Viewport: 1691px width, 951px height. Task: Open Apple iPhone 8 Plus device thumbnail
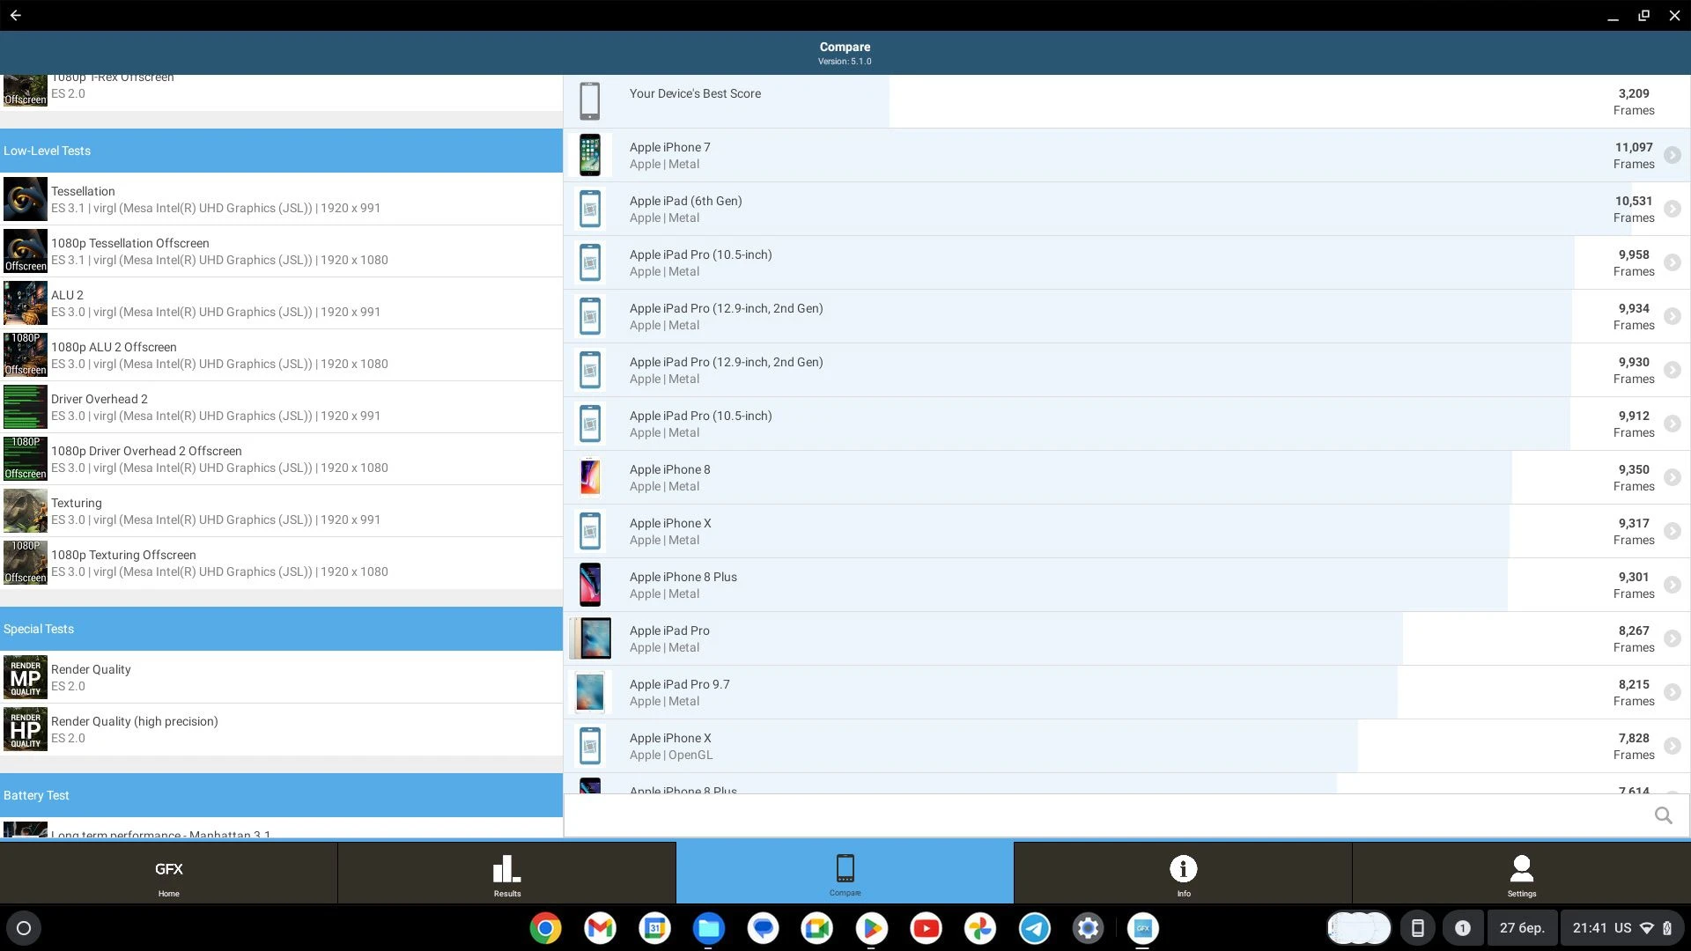(x=590, y=585)
